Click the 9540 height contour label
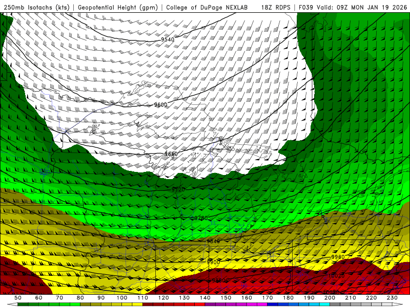This screenshot has width=410, height=307. coord(168,39)
